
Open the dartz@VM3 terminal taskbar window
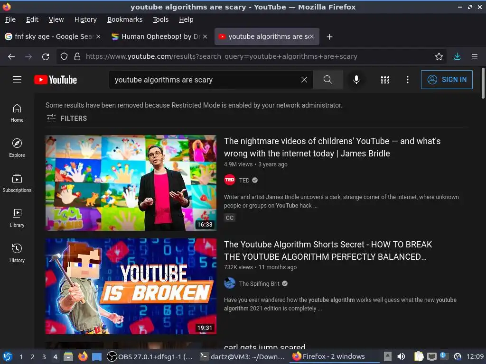242,356
